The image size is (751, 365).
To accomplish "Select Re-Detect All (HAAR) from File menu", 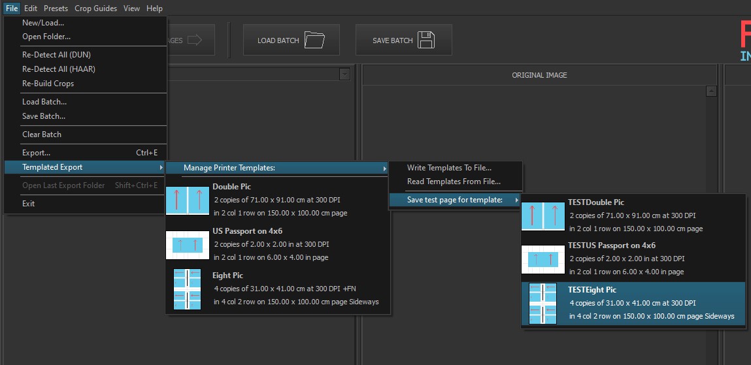I will (x=59, y=69).
